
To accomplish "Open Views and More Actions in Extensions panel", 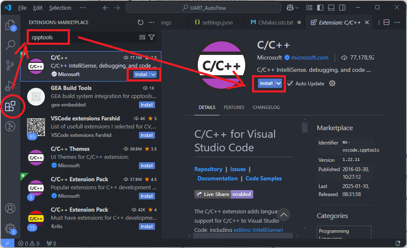I will point(152,22).
